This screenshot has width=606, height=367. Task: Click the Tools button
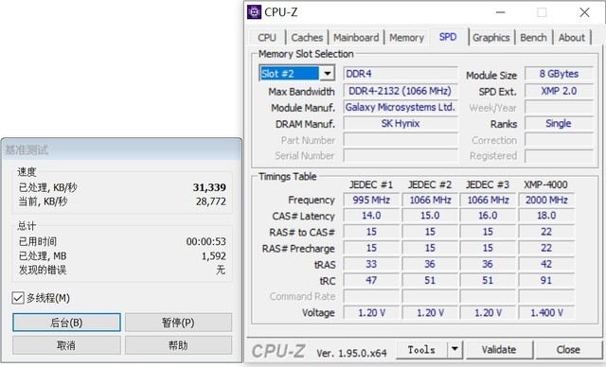pyautogui.click(x=422, y=350)
